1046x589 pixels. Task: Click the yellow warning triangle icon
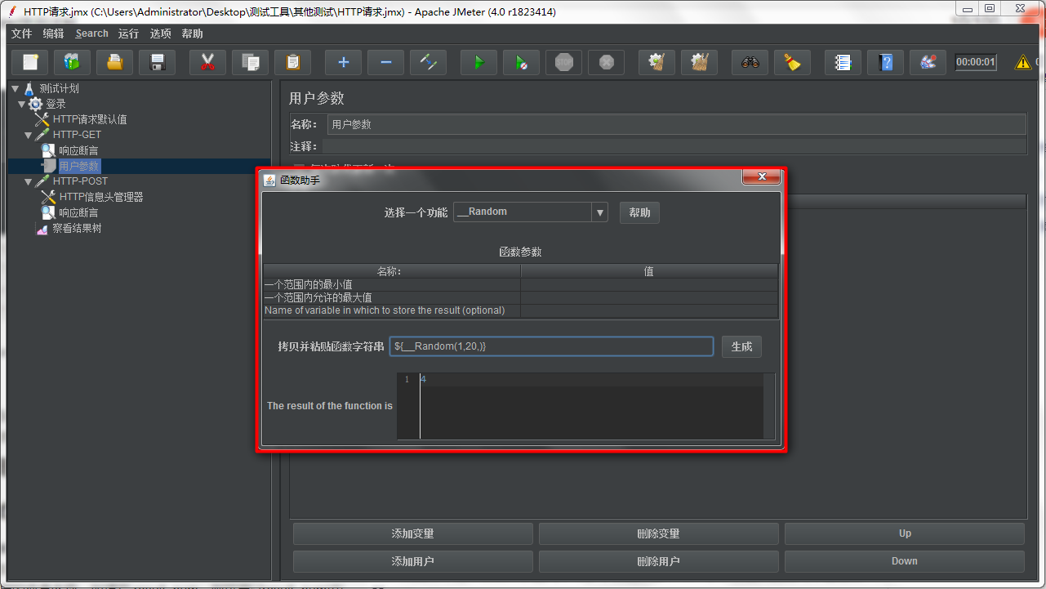click(x=1022, y=62)
